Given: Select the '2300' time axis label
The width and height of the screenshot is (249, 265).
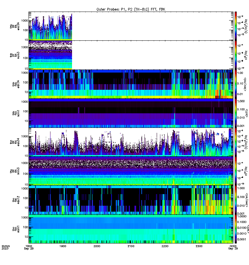Looking at the screenshot, I should click(199, 246).
